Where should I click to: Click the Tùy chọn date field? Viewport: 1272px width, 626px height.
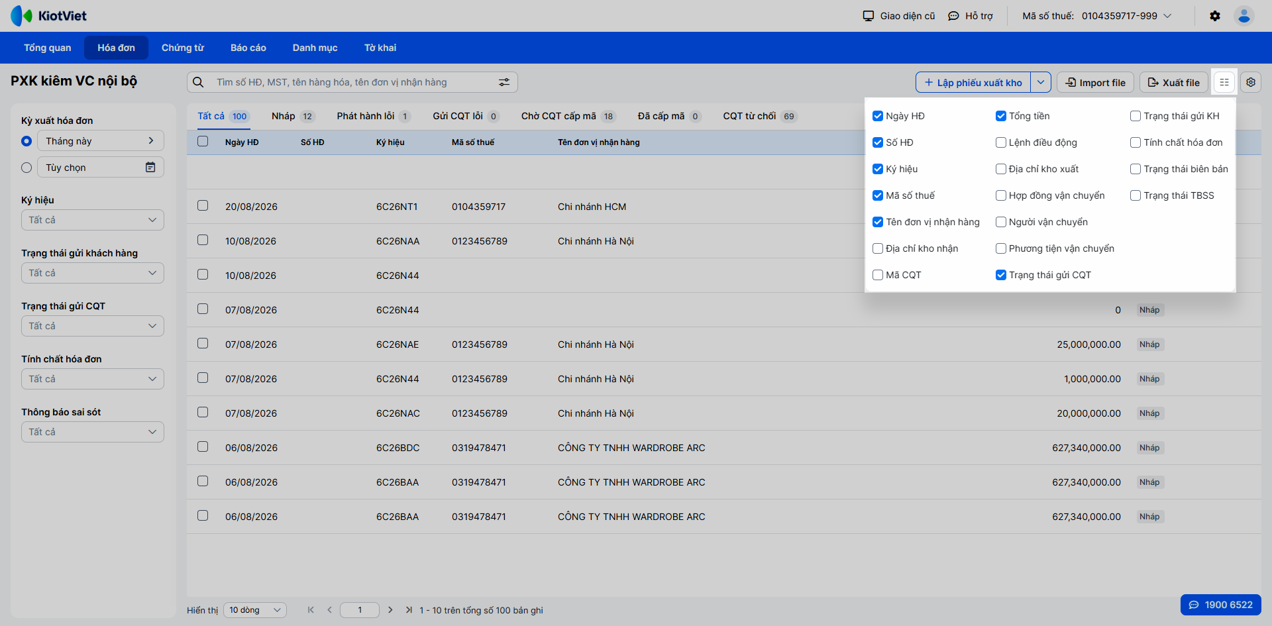[x=101, y=167]
